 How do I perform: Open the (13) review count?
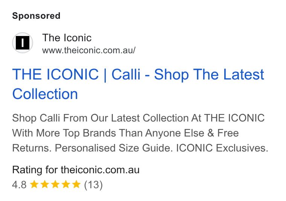click(x=93, y=185)
